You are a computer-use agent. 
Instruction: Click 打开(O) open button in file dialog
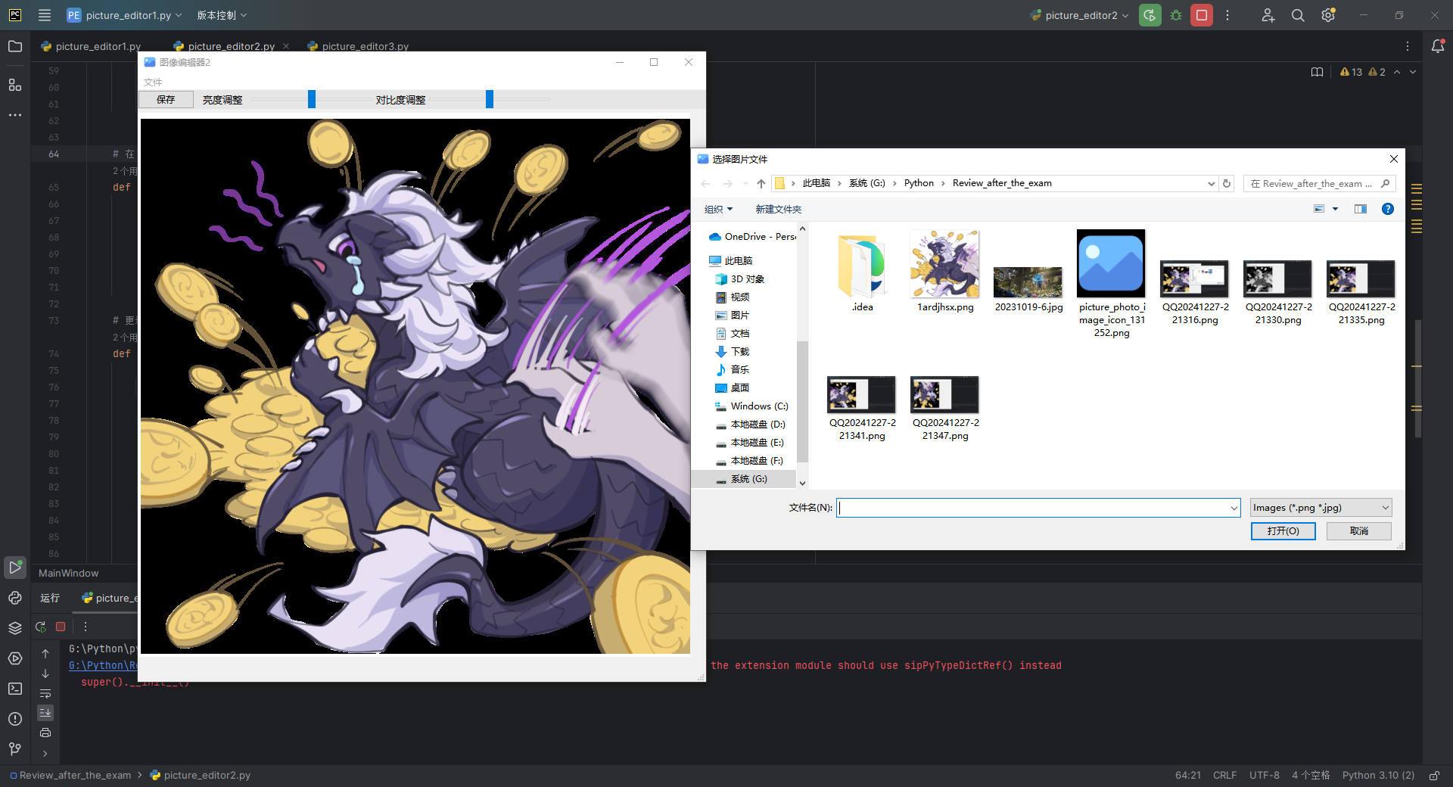point(1283,531)
